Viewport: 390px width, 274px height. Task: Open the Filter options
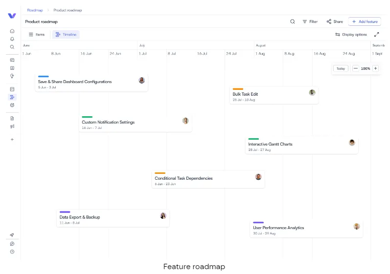click(310, 21)
